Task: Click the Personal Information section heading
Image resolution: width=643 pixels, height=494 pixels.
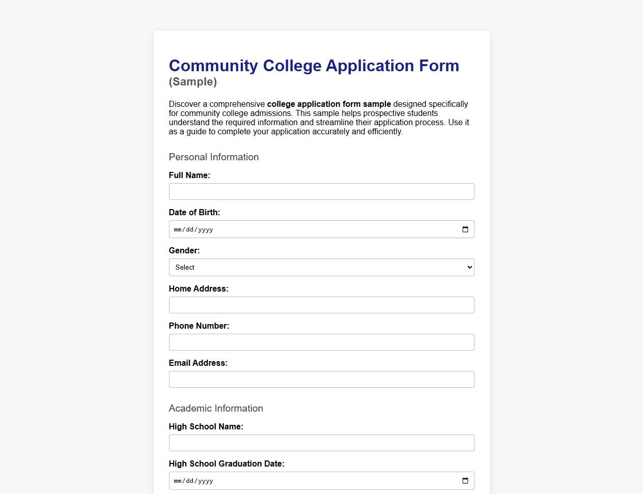Action: (214, 157)
